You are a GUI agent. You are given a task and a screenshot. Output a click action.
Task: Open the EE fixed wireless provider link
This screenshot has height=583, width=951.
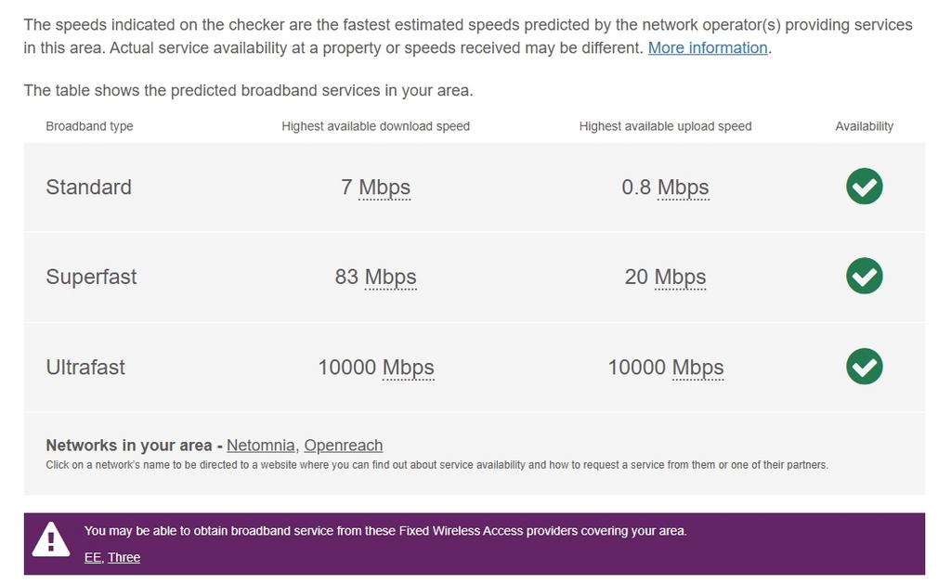click(91, 557)
